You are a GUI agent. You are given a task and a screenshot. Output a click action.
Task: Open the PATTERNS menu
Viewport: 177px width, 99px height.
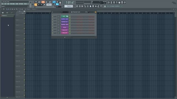[x=12, y=4]
